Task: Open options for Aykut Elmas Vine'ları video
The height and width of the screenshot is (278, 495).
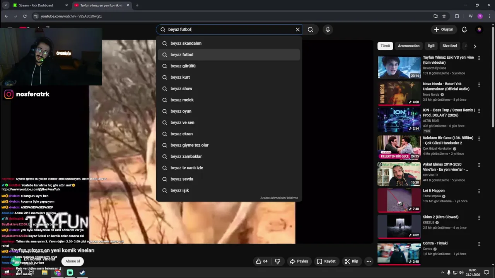Action: point(479,165)
